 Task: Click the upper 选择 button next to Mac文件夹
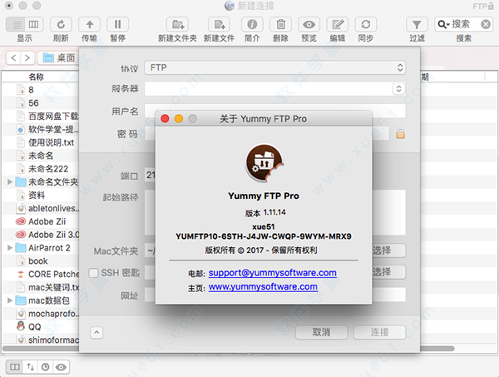click(x=389, y=251)
